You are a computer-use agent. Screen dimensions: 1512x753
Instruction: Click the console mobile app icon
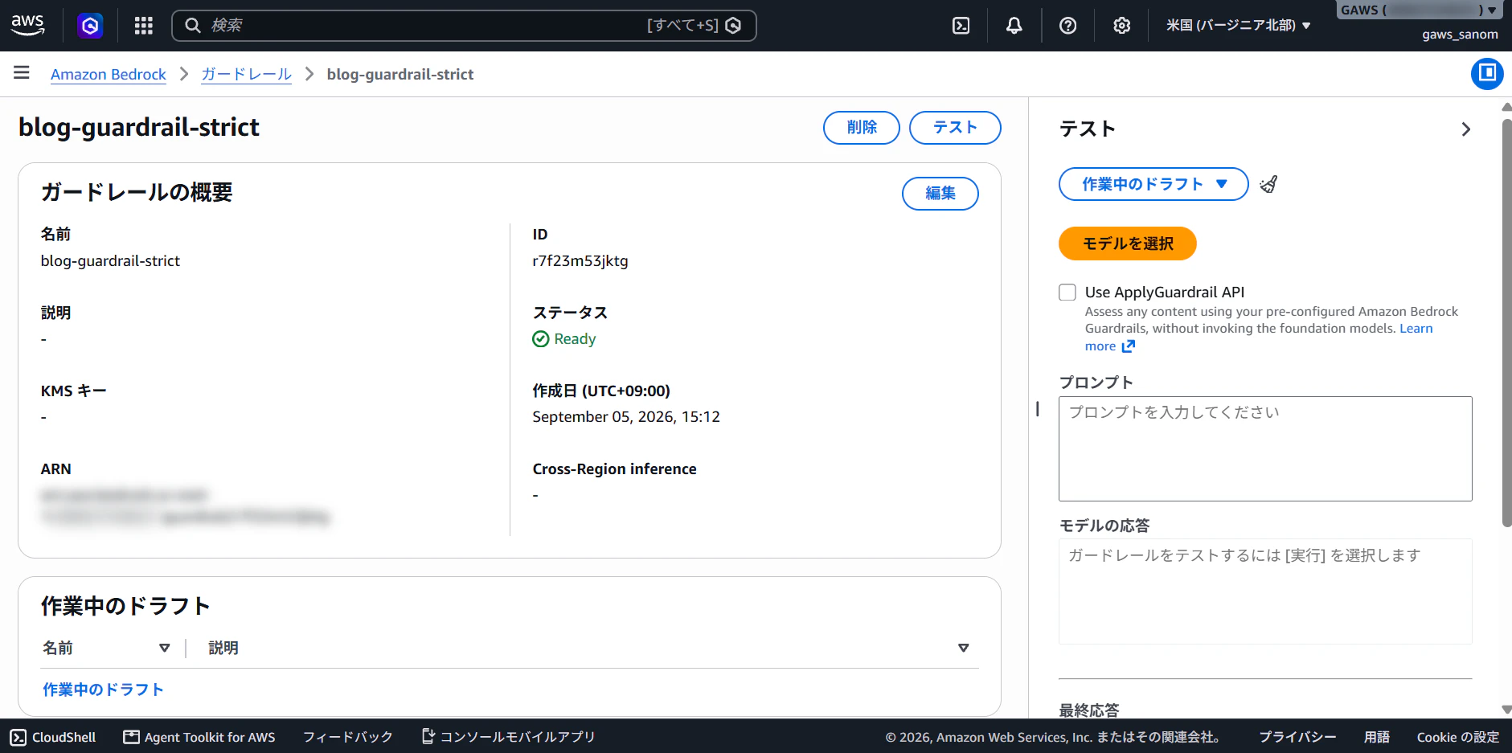(x=428, y=736)
